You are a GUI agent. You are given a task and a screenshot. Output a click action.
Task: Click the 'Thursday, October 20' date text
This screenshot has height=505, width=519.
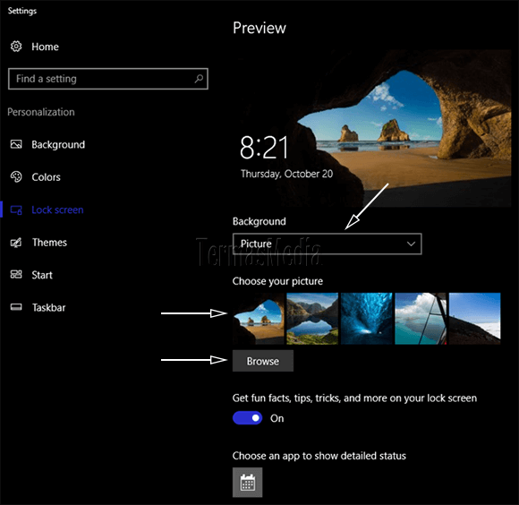click(286, 174)
